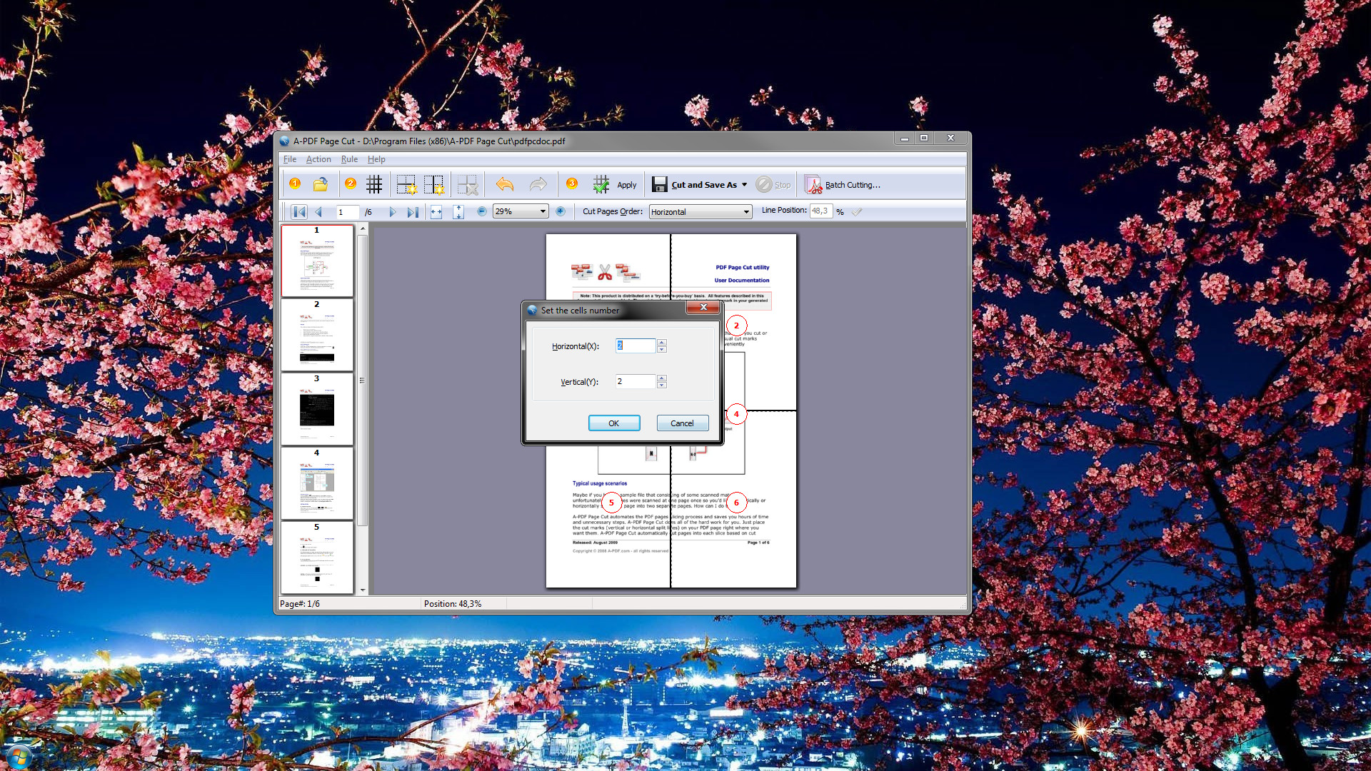Click the Open PDF folder icon

[321, 184]
